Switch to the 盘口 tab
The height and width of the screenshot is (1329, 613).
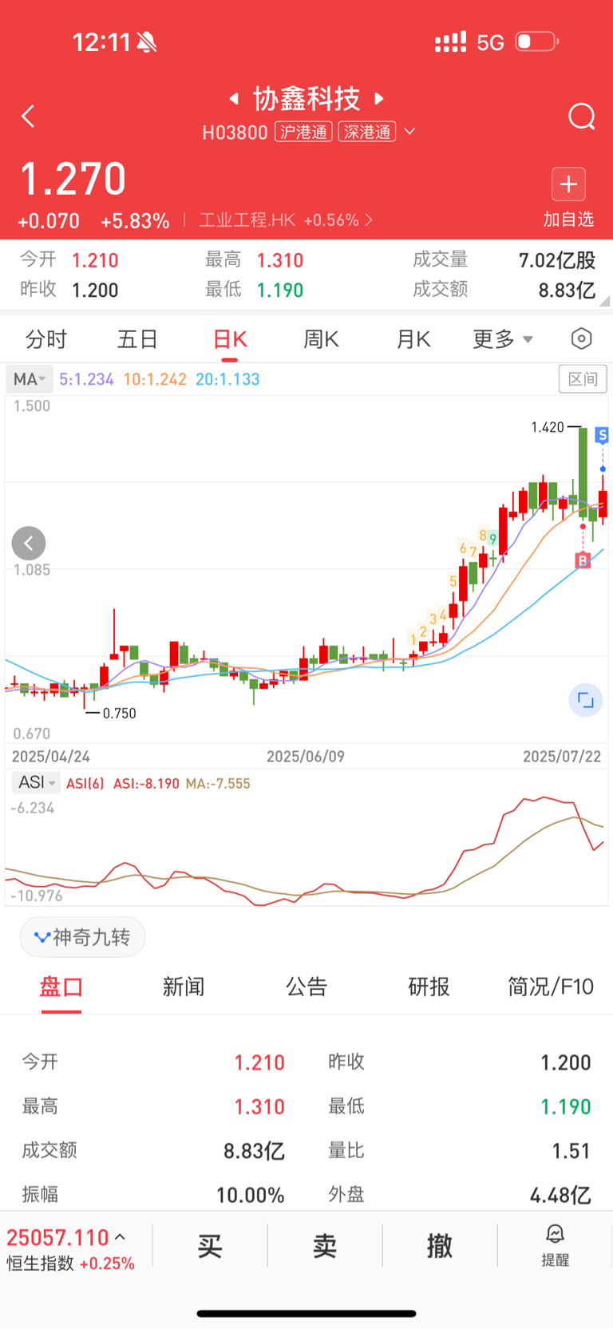(x=61, y=987)
